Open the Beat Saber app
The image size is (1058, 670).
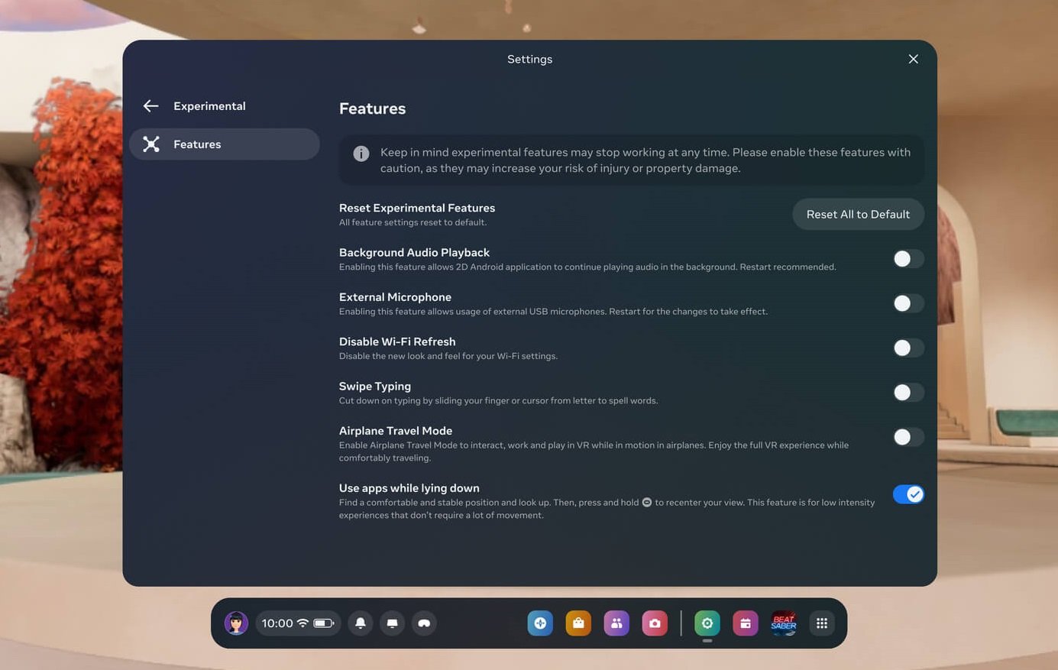point(783,623)
